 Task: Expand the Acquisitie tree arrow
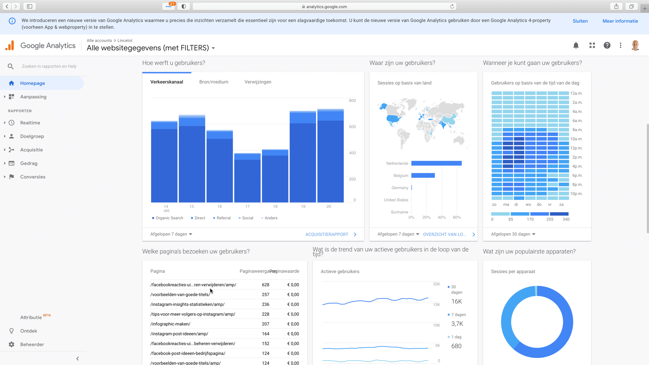coord(5,150)
